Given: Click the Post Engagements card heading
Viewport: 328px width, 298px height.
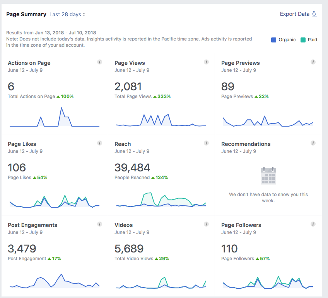Looking at the screenshot, I should click(32, 225).
